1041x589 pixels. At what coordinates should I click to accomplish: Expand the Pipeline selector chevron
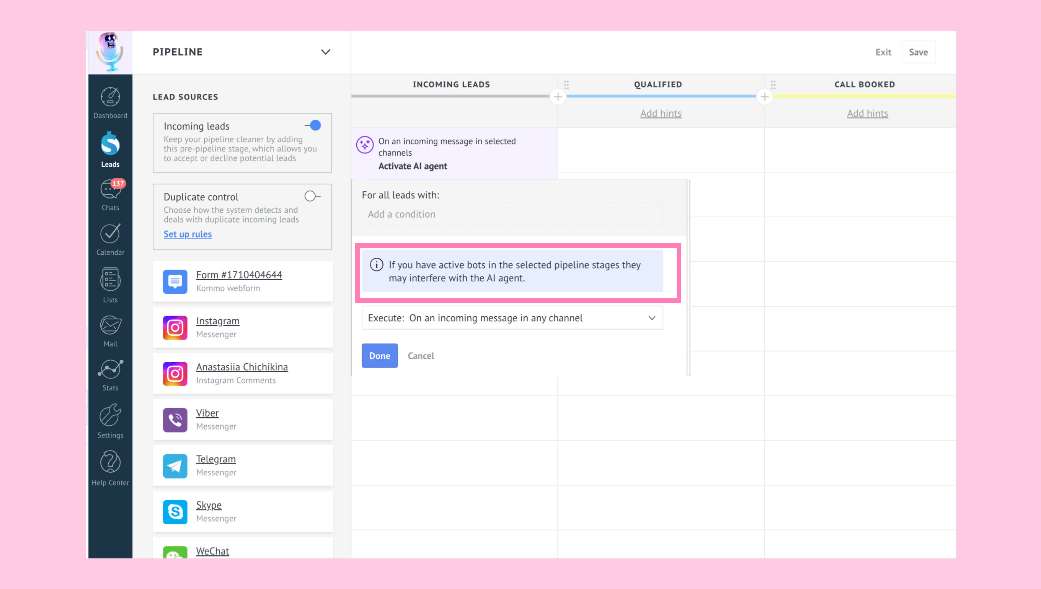tap(325, 52)
